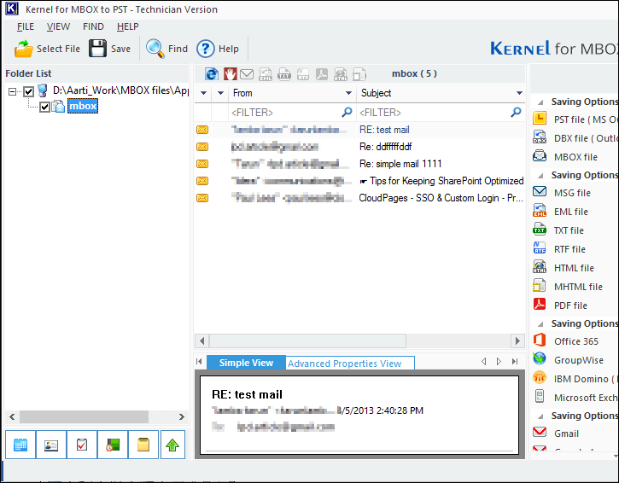Switch to Simple View tab
The height and width of the screenshot is (483, 619).
point(246,363)
